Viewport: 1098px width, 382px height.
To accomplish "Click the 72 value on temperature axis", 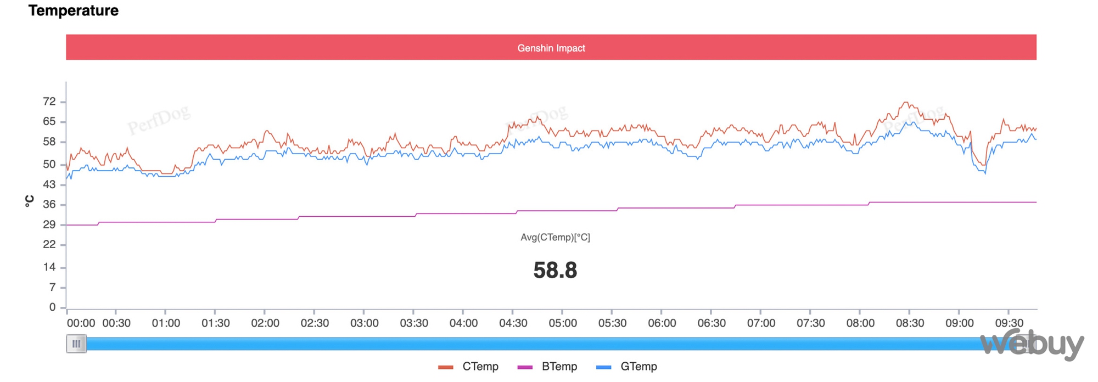I will point(49,102).
